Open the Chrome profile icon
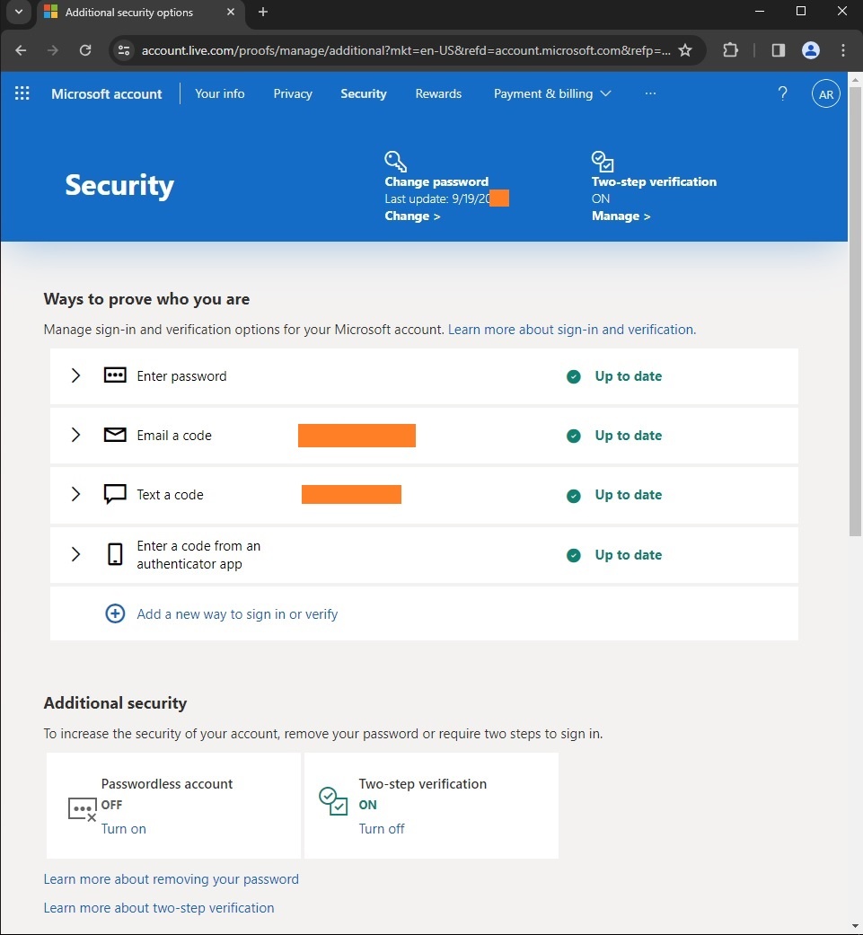Viewport: 863px width, 935px height. [811, 50]
